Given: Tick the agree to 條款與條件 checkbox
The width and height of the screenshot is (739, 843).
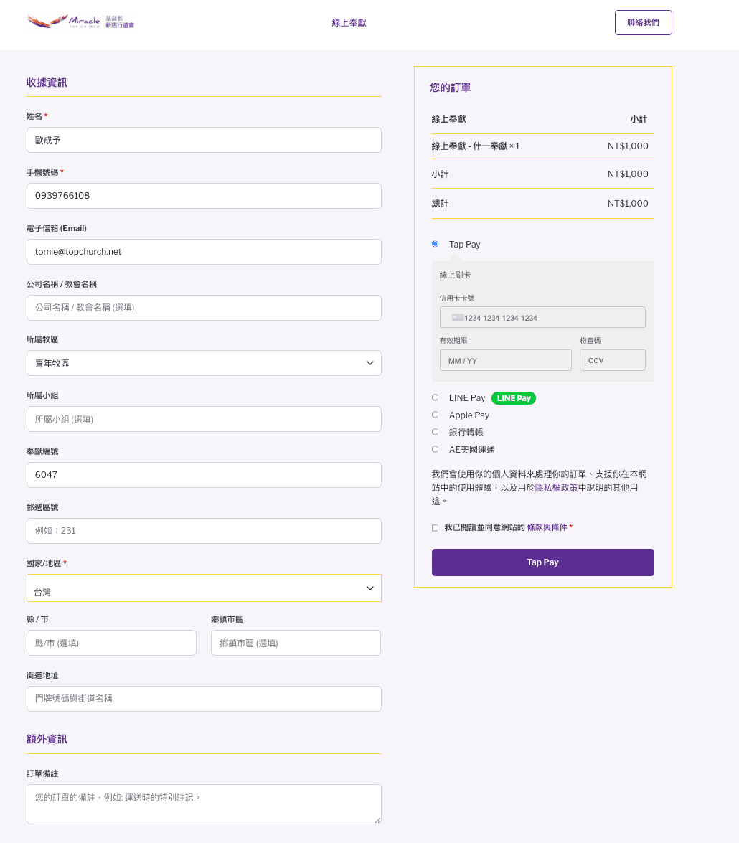Looking at the screenshot, I should (435, 528).
